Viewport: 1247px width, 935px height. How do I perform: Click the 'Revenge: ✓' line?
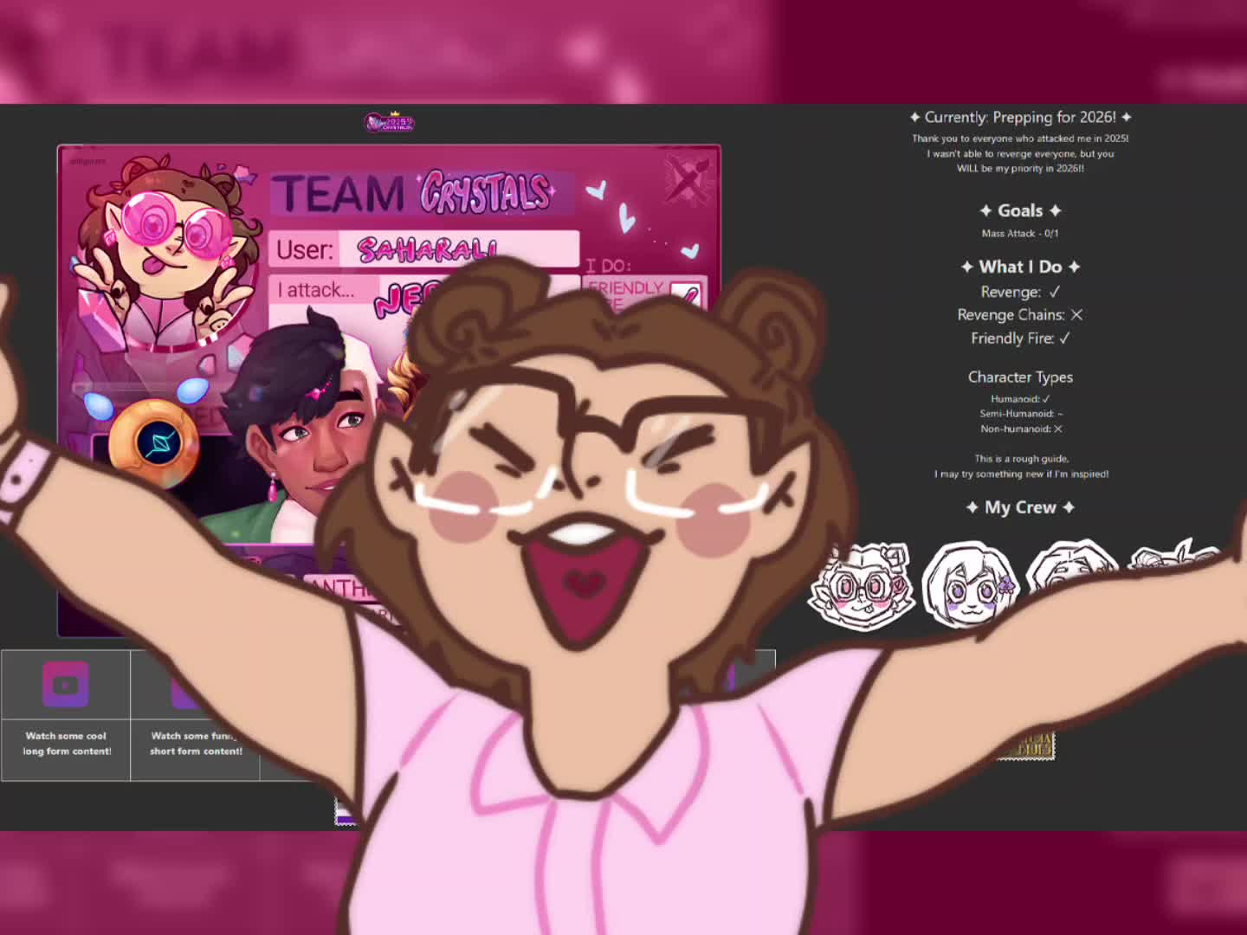pos(1020,292)
